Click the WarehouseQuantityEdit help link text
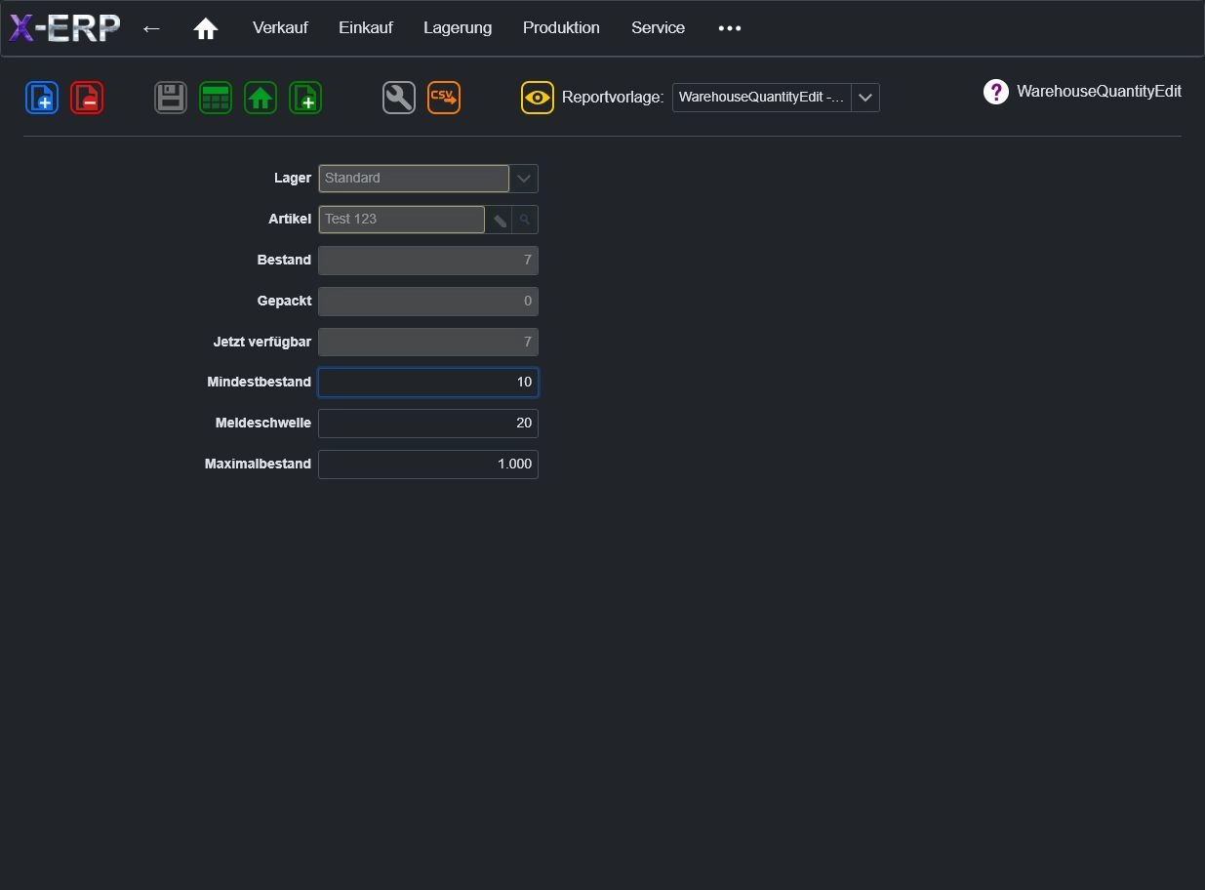This screenshot has width=1205, height=890. pos(1099,92)
